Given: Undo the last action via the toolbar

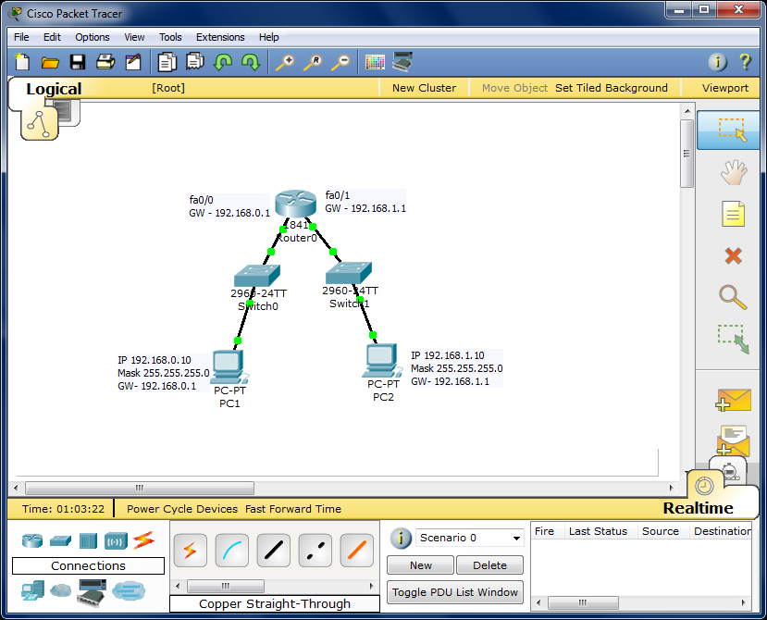Looking at the screenshot, I should click(x=222, y=62).
